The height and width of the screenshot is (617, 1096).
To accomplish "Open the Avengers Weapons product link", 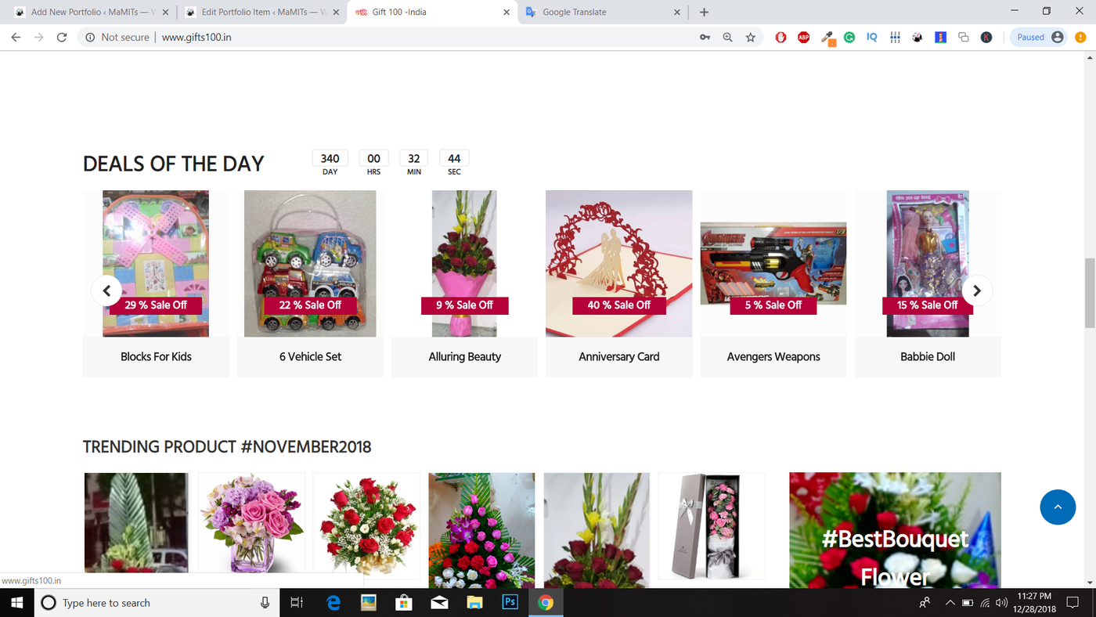I will (x=773, y=356).
